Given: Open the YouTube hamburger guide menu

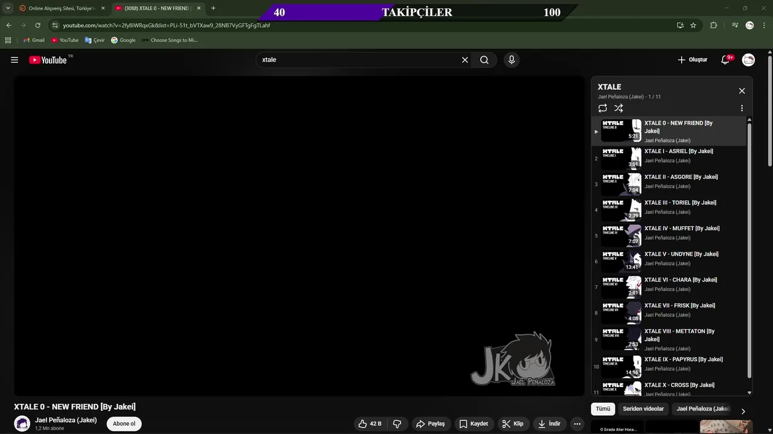Looking at the screenshot, I should click(14, 60).
